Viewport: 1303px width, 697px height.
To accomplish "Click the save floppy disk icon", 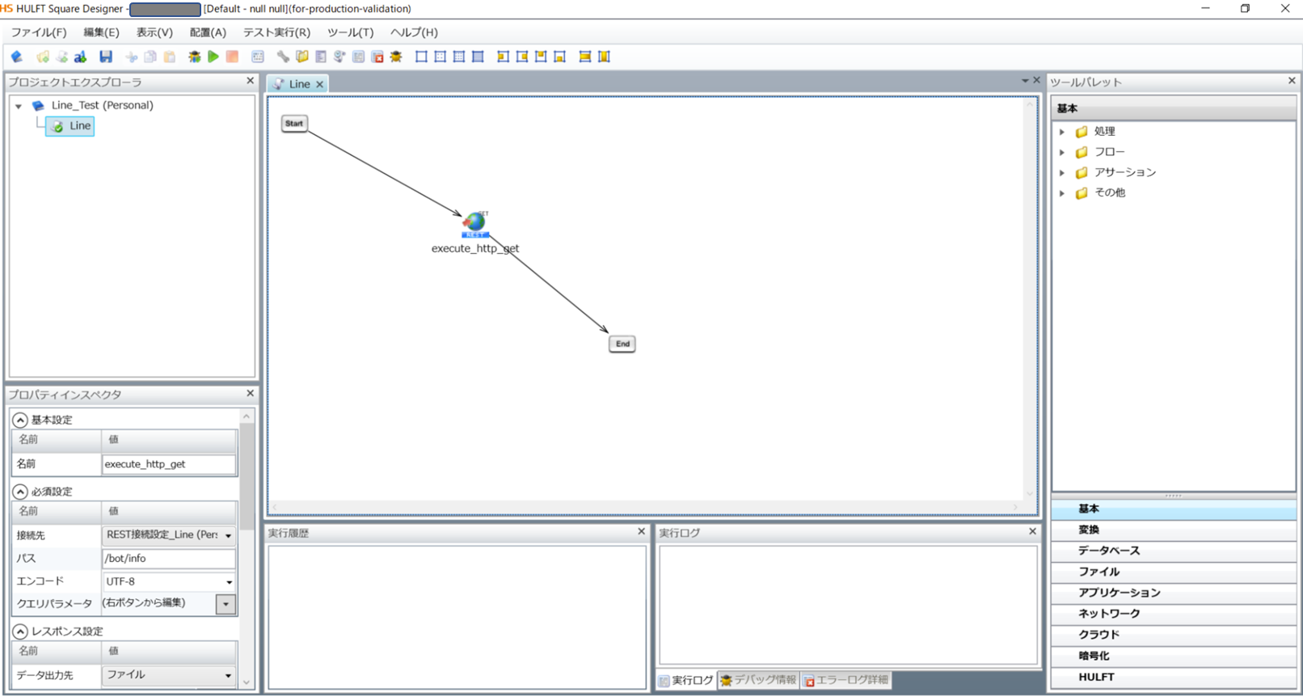I will point(106,57).
